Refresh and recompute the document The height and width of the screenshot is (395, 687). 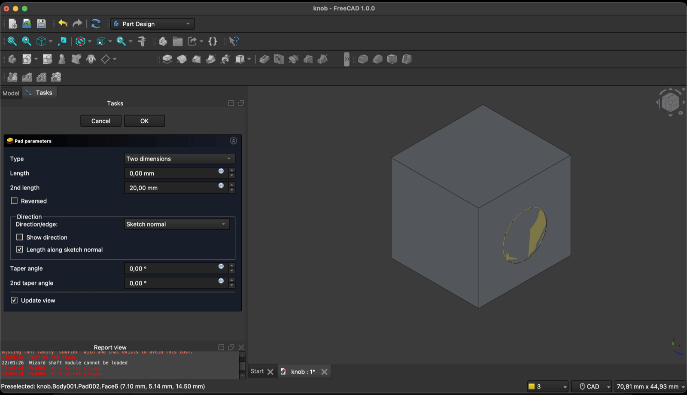click(x=96, y=24)
